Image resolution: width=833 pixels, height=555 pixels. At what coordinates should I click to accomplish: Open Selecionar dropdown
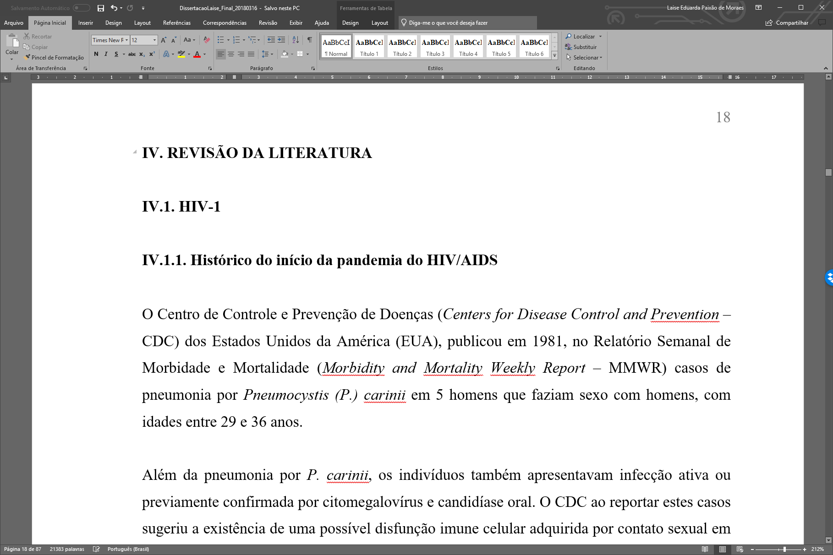click(584, 58)
